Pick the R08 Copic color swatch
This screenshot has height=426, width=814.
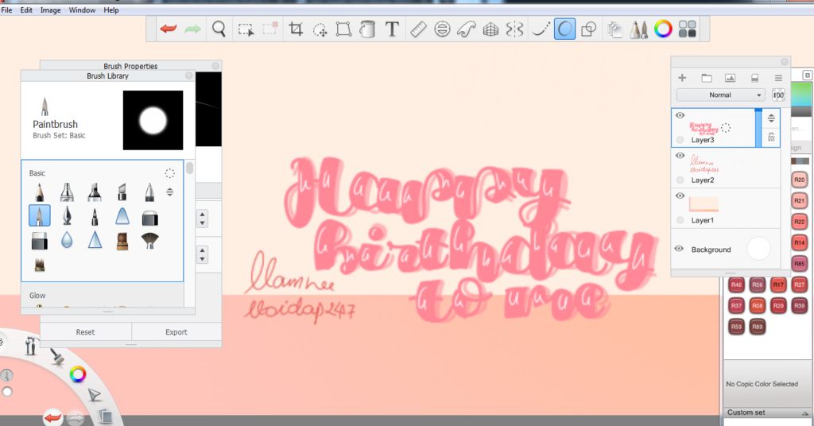[758, 306]
